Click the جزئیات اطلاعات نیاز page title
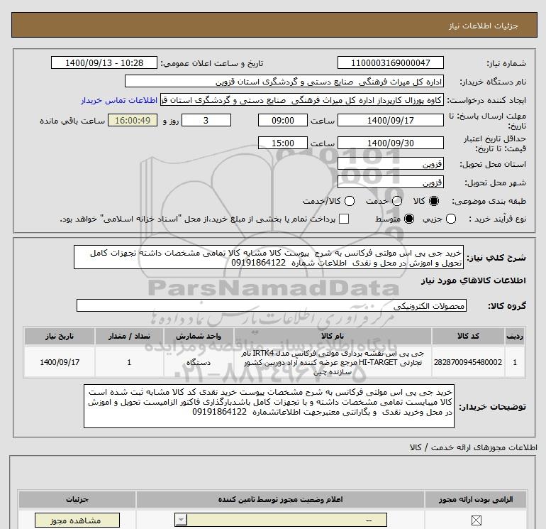Image resolution: width=546 pixels, height=529 pixels. [x=484, y=26]
